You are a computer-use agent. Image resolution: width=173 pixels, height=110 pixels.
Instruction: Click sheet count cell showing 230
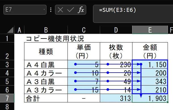pos(116,64)
